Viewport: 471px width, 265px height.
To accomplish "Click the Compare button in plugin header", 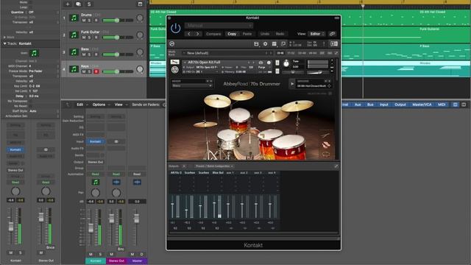I will coord(213,34).
